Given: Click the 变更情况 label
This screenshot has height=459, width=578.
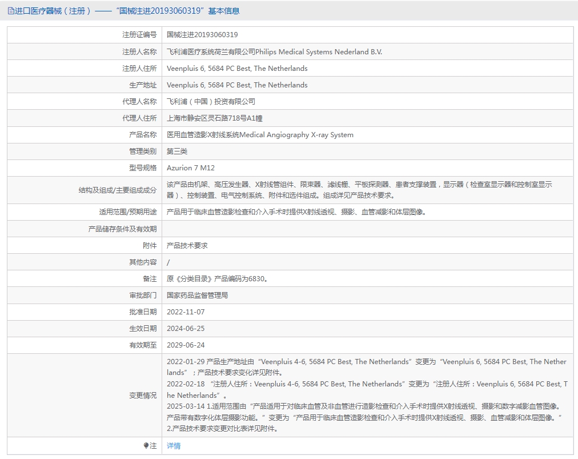Looking at the screenshot, I should point(143,395).
